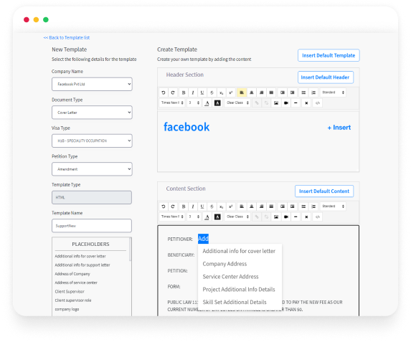Click Bold in the Header Section toolbar
411x342 pixels.
(x=184, y=92)
